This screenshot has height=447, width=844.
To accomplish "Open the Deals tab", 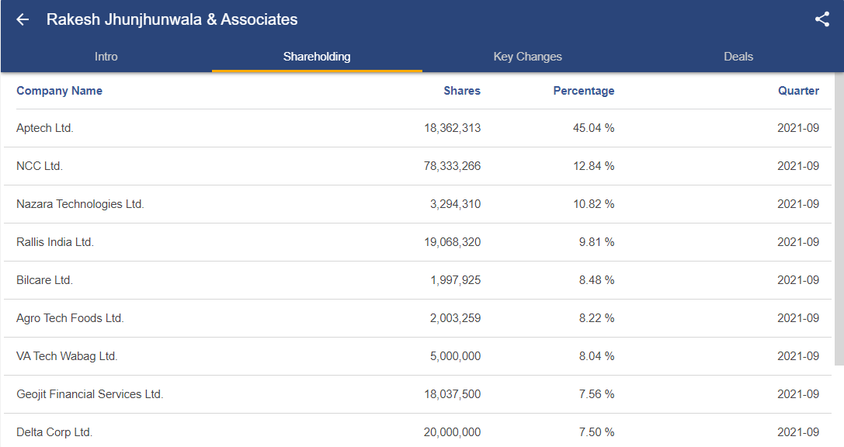I will click(x=738, y=57).
